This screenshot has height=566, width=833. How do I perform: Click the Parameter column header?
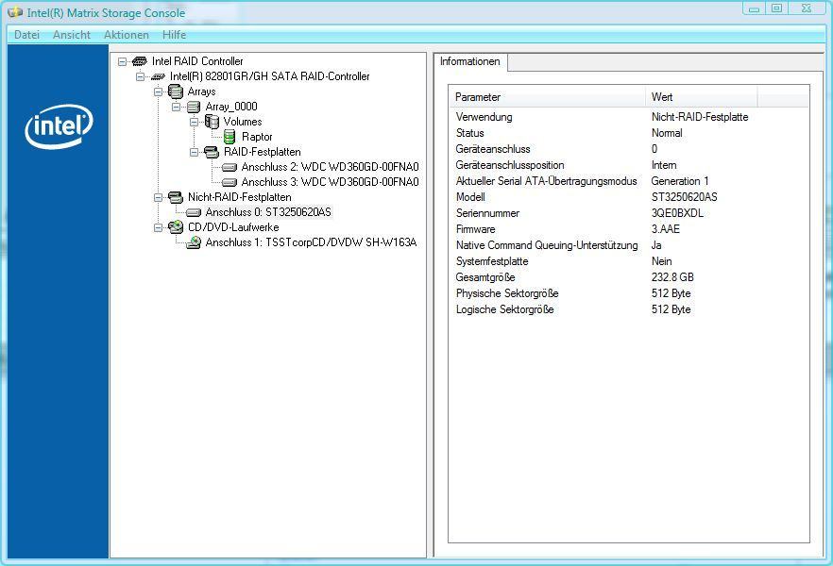point(547,97)
